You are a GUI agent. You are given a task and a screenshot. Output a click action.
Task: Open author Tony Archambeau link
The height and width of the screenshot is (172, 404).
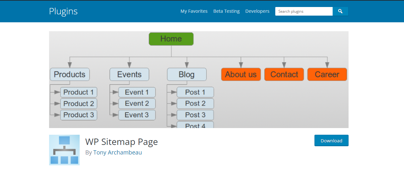[118, 152]
